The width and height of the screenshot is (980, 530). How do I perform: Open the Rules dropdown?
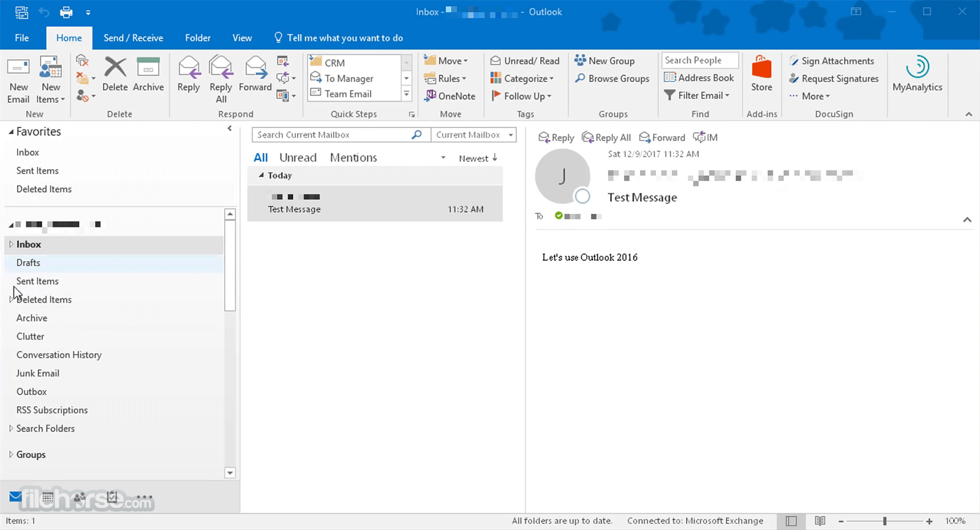coord(445,78)
